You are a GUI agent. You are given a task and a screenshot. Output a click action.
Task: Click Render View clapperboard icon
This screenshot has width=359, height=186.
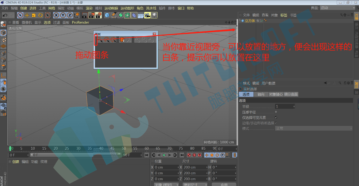(85, 15)
